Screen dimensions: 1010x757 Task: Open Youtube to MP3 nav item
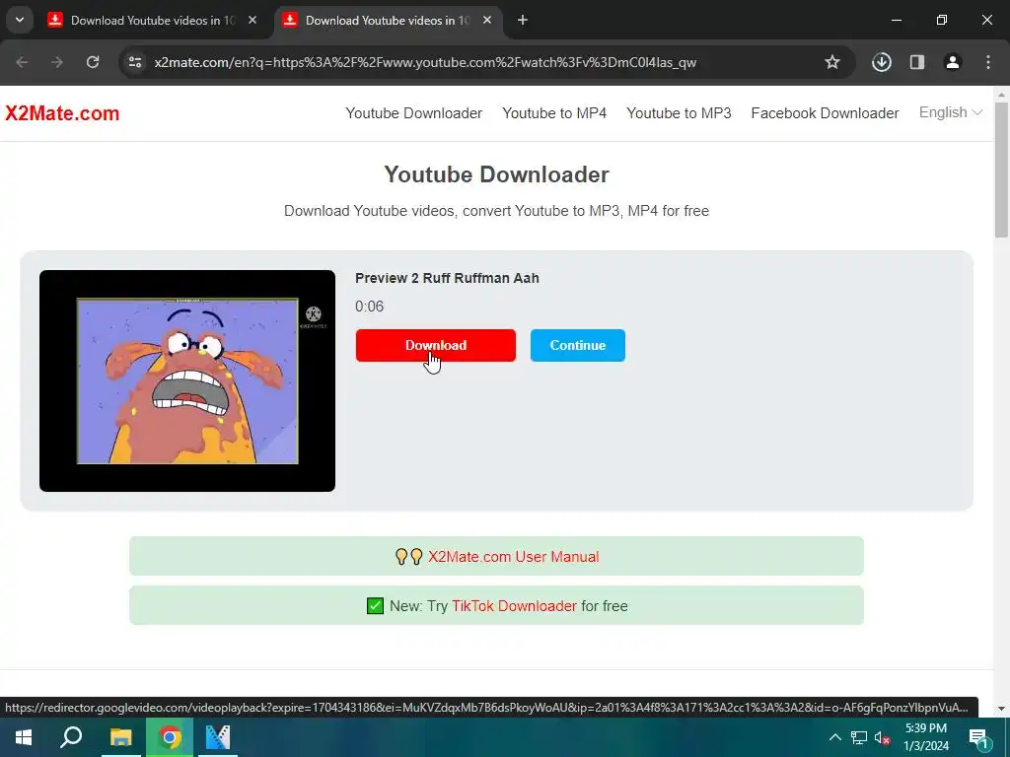pyautogui.click(x=679, y=113)
